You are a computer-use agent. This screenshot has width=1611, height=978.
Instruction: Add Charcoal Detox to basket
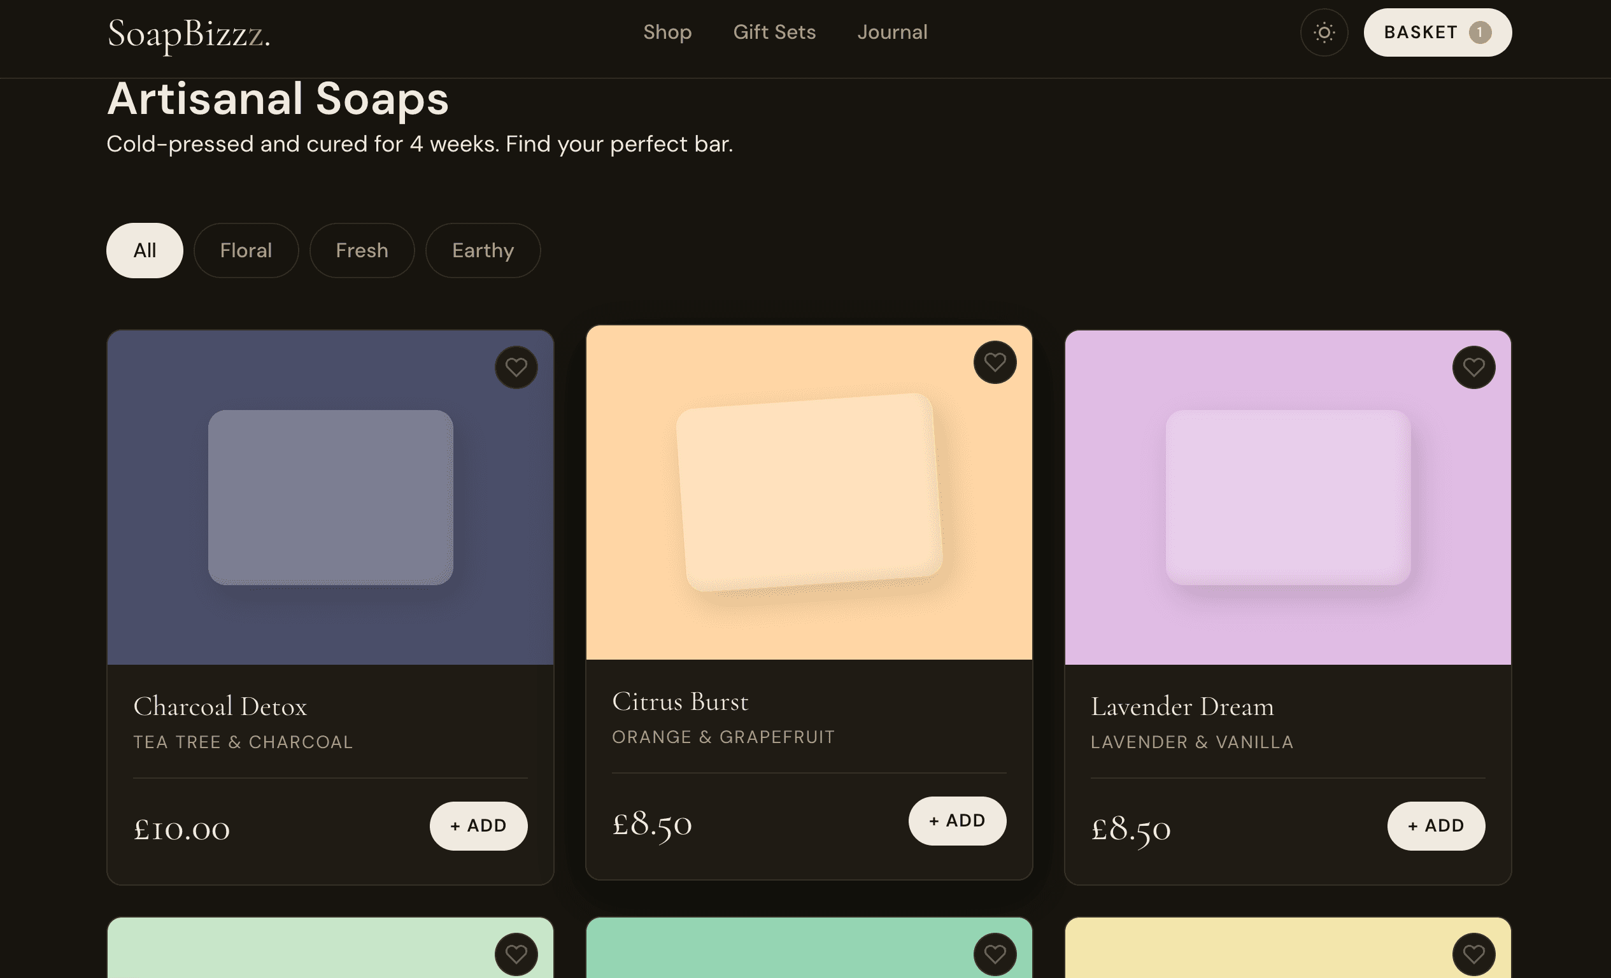478,826
